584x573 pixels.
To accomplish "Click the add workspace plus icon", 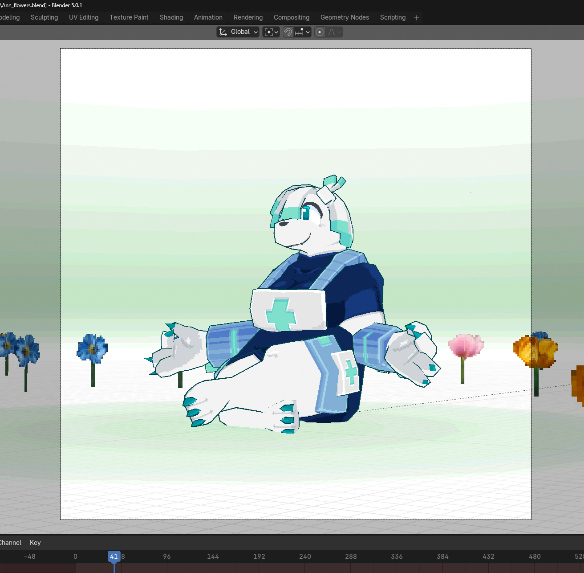I will click(x=417, y=18).
